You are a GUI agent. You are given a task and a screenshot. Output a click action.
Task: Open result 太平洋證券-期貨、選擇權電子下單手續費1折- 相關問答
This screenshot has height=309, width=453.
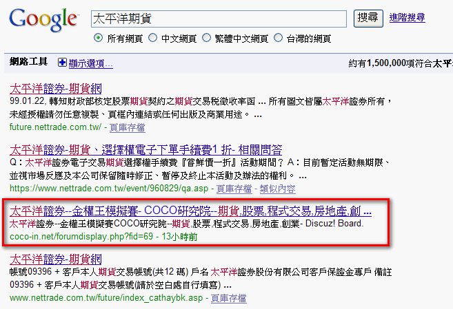[x=145, y=150]
